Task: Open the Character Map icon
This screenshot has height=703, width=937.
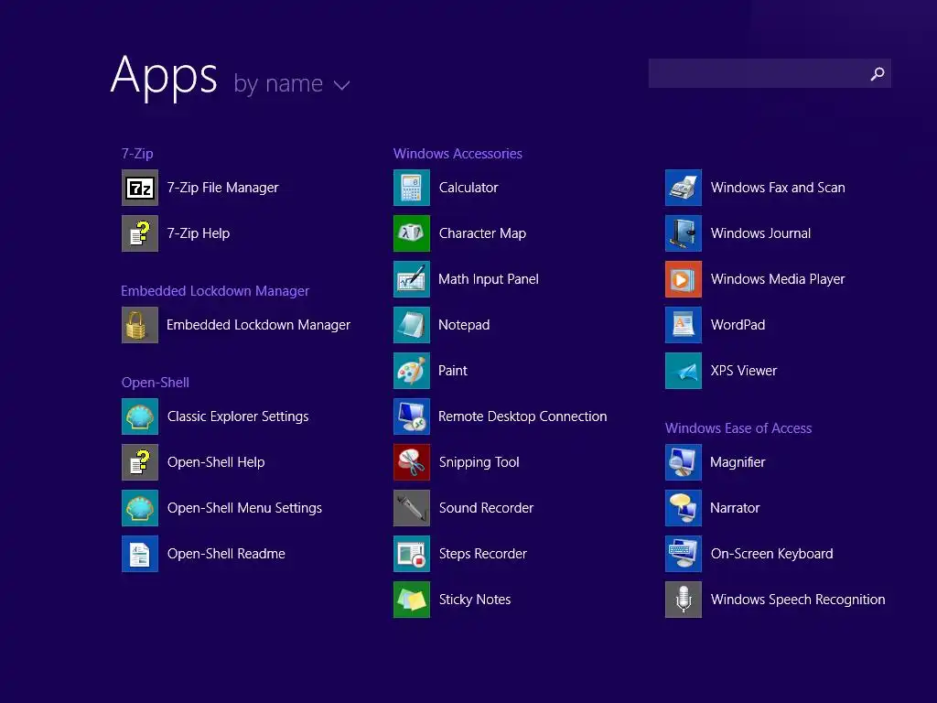Action: (x=412, y=233)
